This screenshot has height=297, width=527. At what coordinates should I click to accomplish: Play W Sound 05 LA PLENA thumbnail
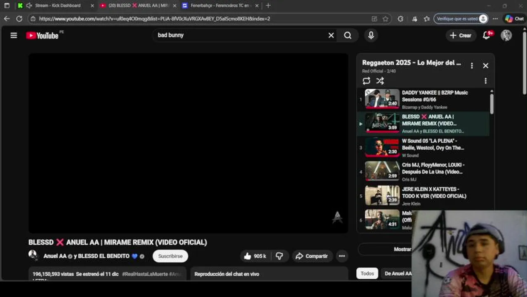[382, 148]
